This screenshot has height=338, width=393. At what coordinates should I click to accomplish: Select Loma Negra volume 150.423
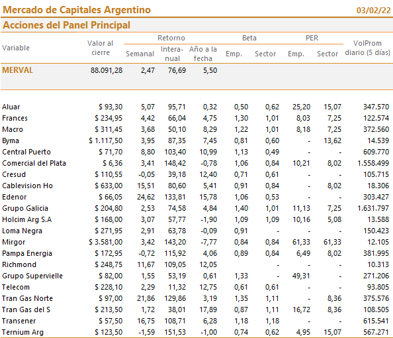click(x=376, y=231)
